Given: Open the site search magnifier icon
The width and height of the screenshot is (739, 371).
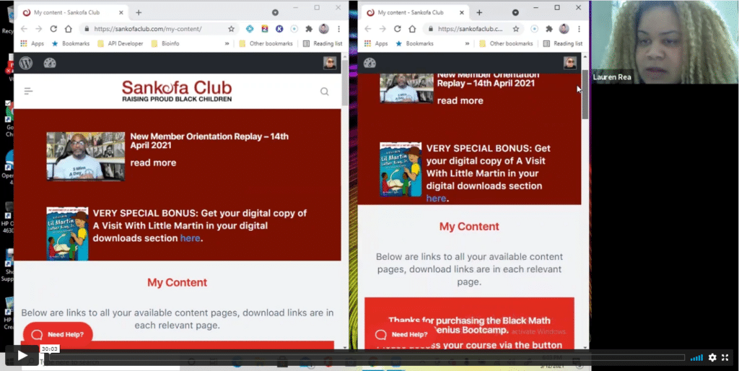Looking at the screenshot, I should click(x=325, y=92).
